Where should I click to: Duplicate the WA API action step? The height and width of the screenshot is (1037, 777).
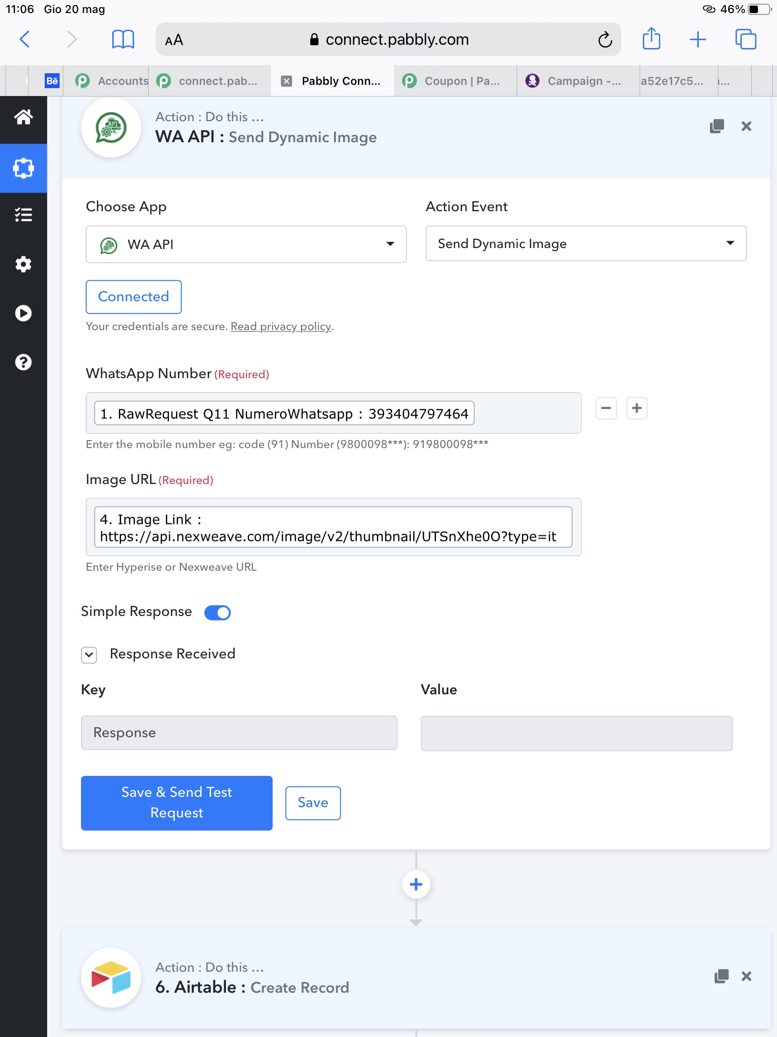point(716,126)
